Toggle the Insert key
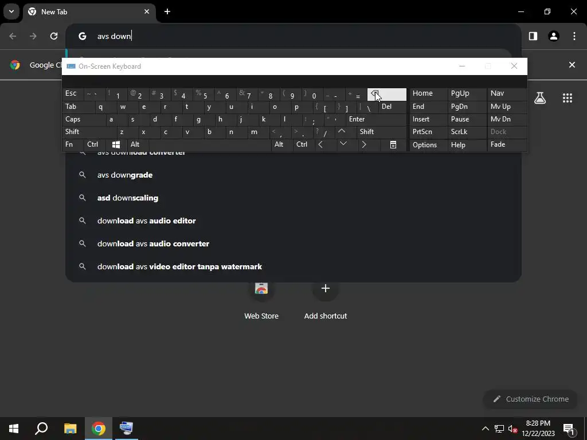Image resolution: width=587 pixels, height=440 pixels. click(428, 120)
